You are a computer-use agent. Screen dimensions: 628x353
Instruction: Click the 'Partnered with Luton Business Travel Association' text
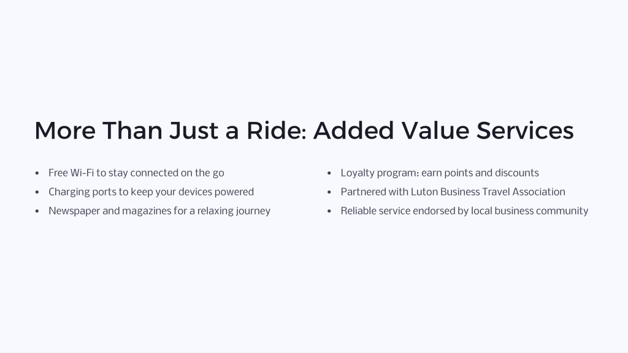point(453,192)
